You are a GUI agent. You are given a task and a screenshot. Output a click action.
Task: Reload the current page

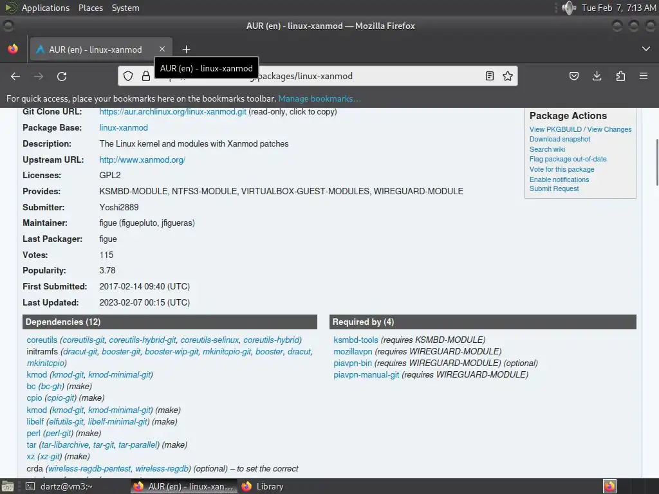coord(62,76)
